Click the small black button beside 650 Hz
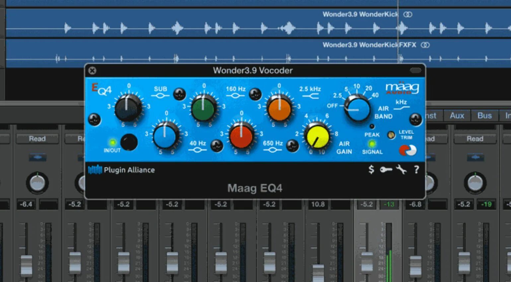The width and height of the screenshot is (511, 282). point(292,146)
